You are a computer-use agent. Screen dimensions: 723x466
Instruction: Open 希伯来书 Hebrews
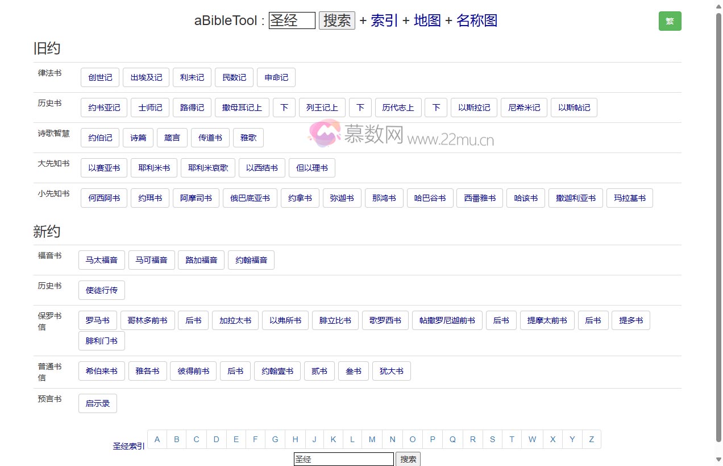click(x=101, y=370)
